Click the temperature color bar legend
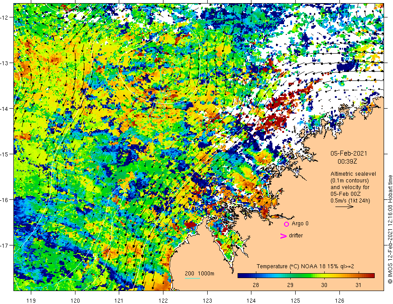This screenshot has width=393, height=304. coord(306,275)
